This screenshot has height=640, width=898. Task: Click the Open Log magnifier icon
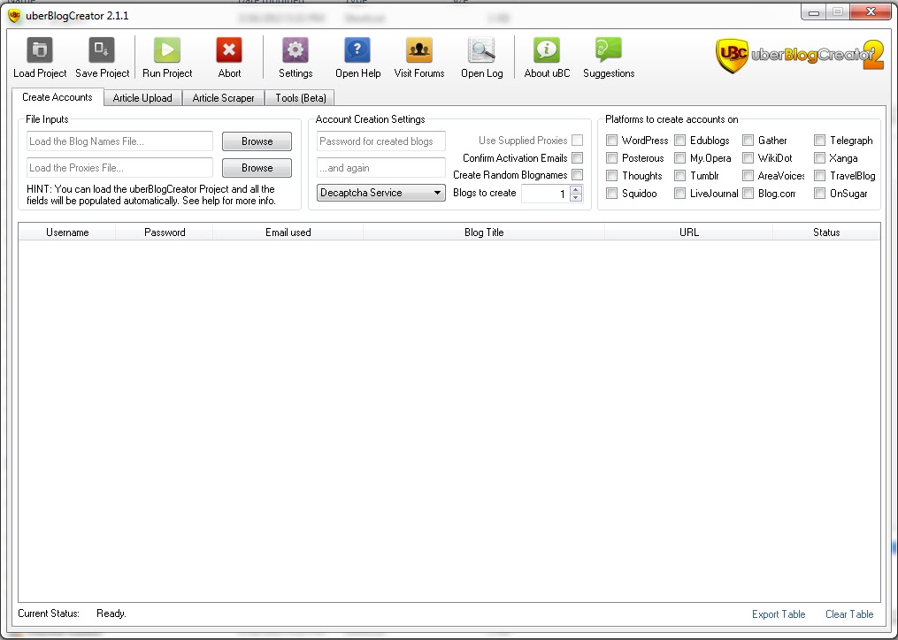click(x=481, y=50)
